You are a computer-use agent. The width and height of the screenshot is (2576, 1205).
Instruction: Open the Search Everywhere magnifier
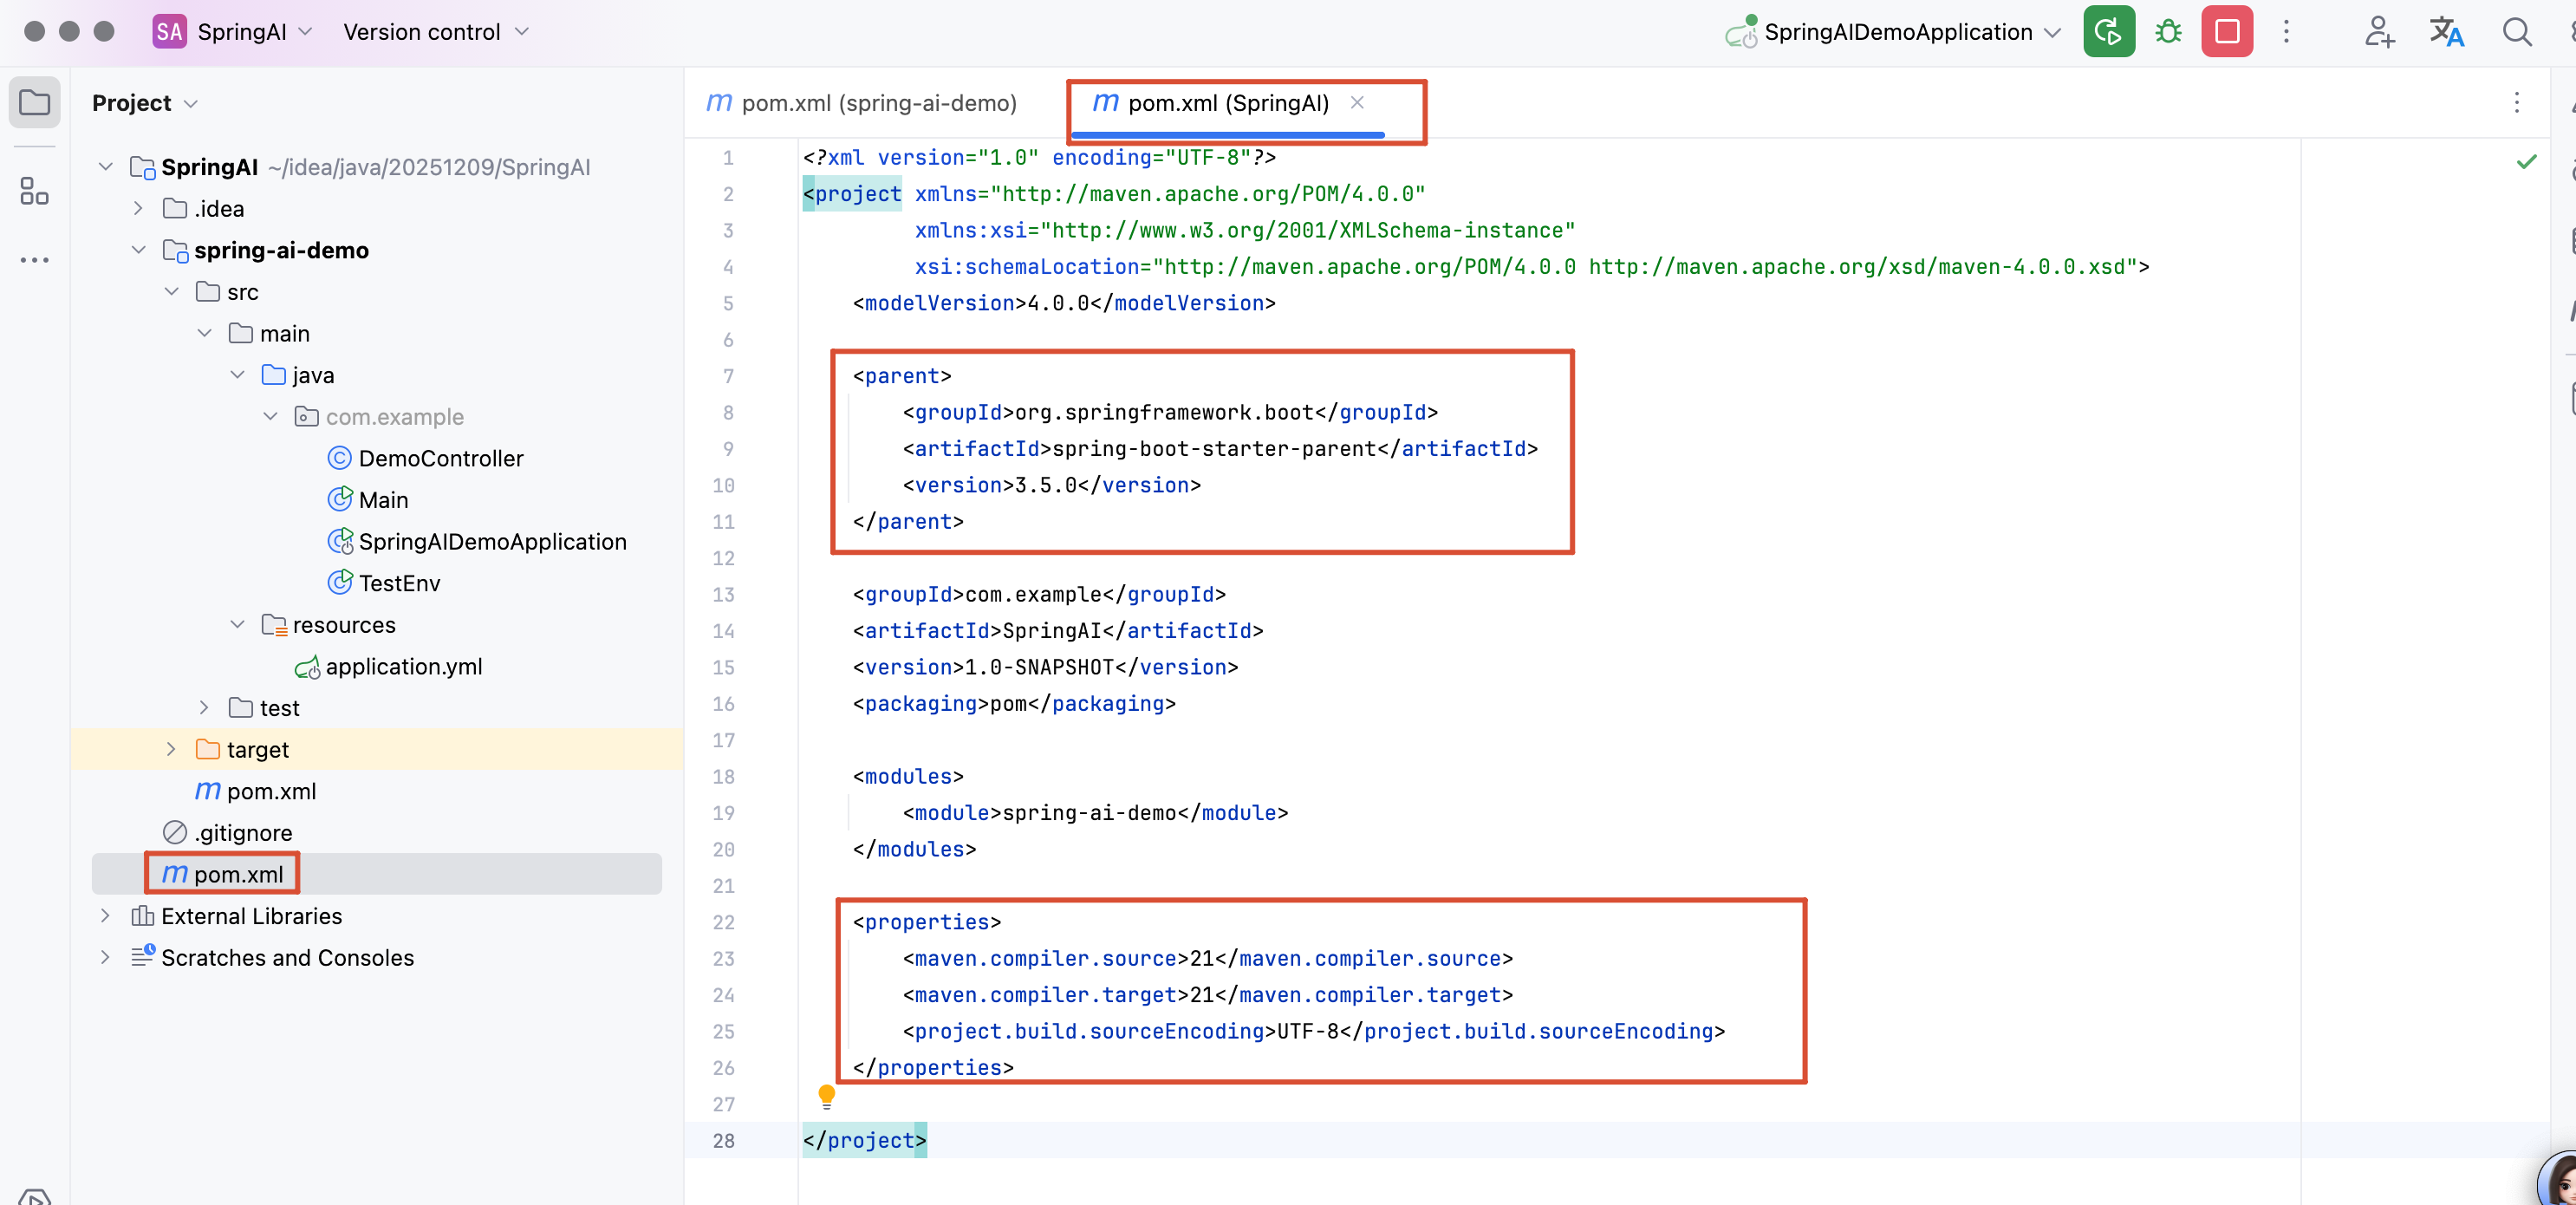click(2516, 32)
